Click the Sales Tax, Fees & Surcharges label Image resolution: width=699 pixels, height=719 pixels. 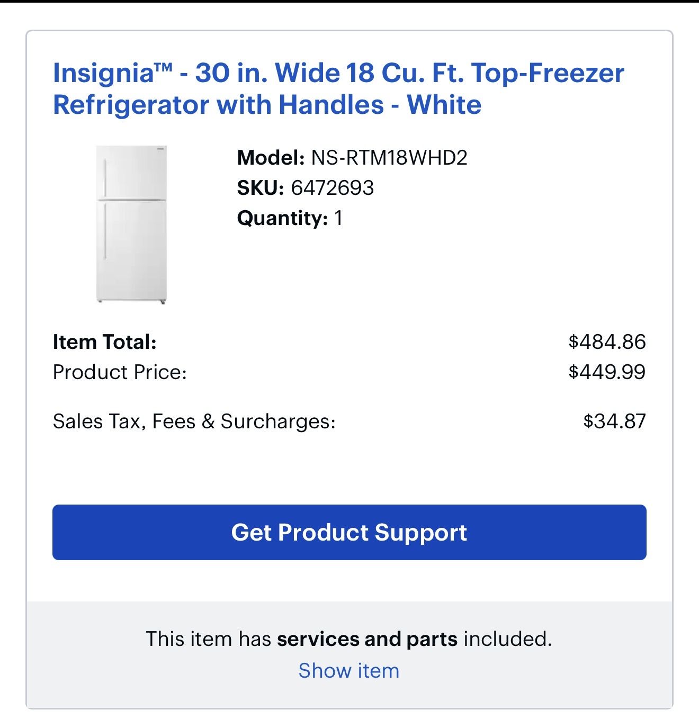coord(194,421)
